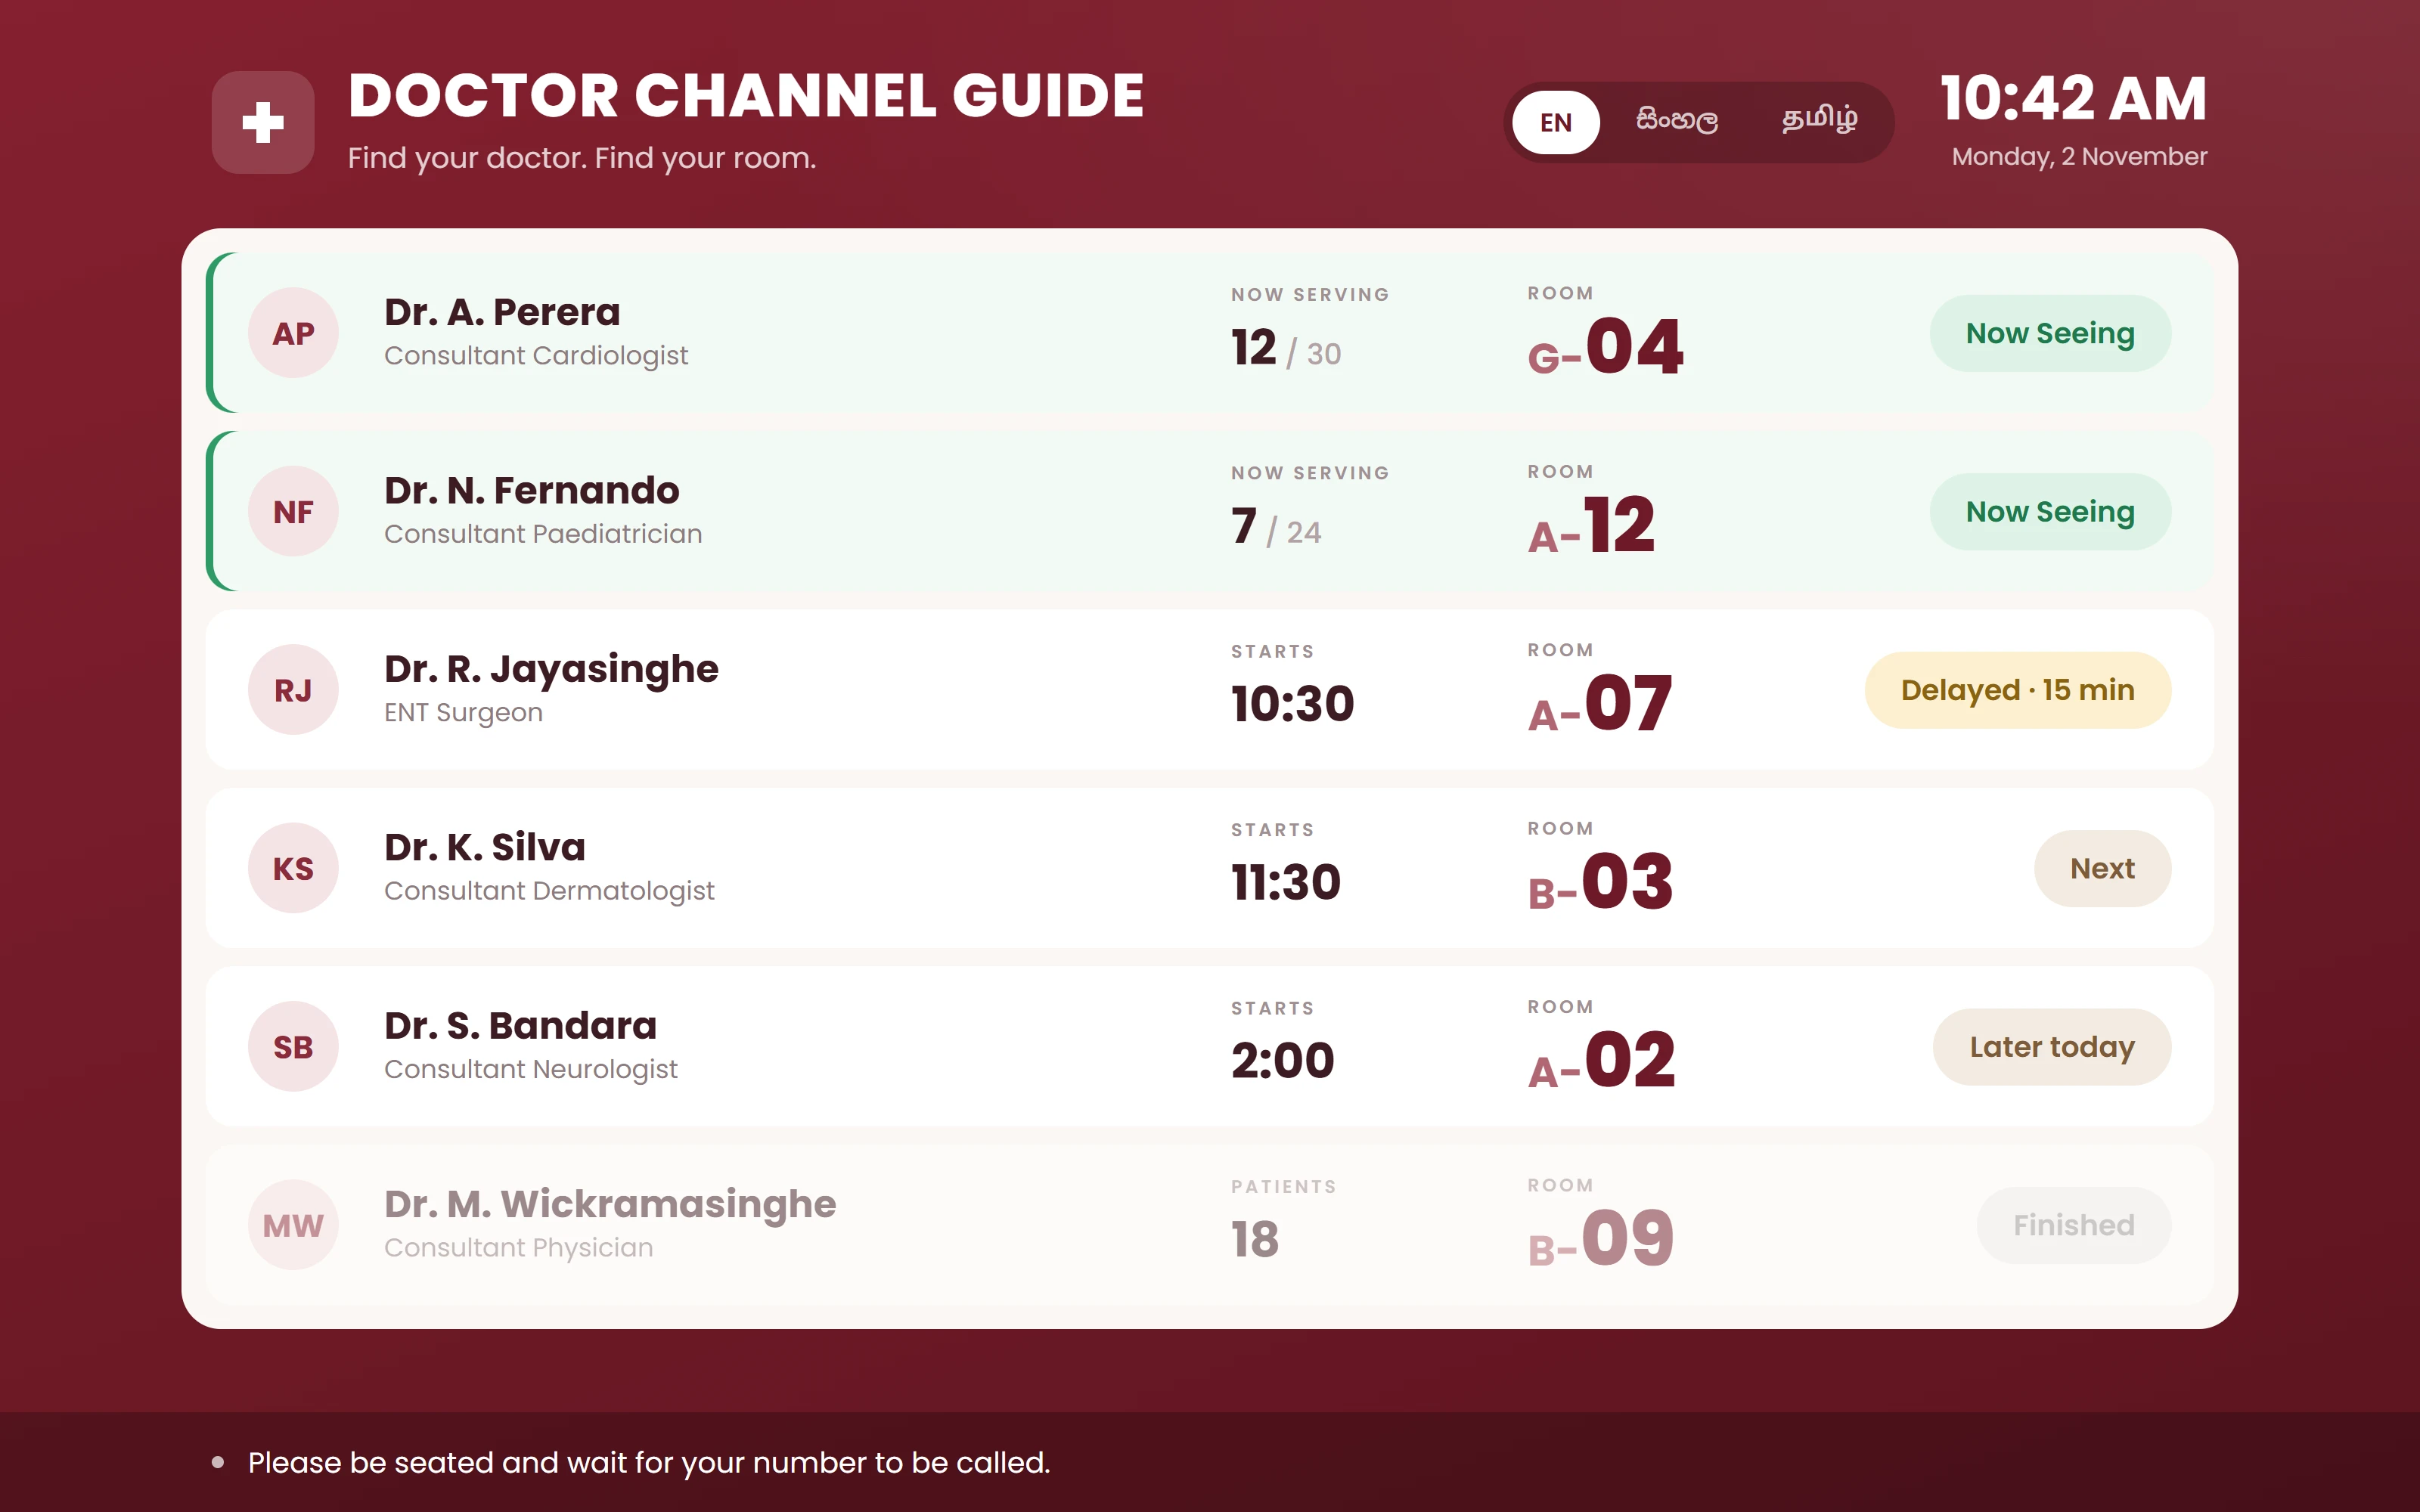Click the start time 11:30
The image size is (2420, 1512).
click(x=1286, y=882)
